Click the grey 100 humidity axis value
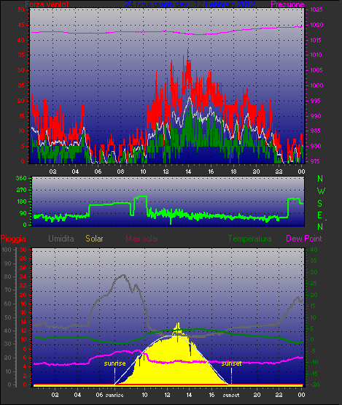This screenshot has height=405, width=342. point(6,250)
